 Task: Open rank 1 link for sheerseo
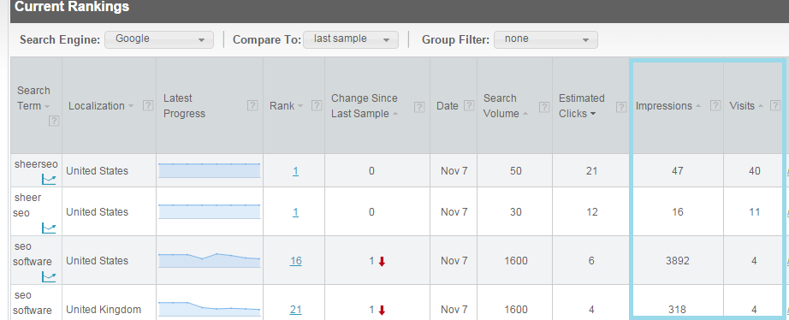click(295, 171)
